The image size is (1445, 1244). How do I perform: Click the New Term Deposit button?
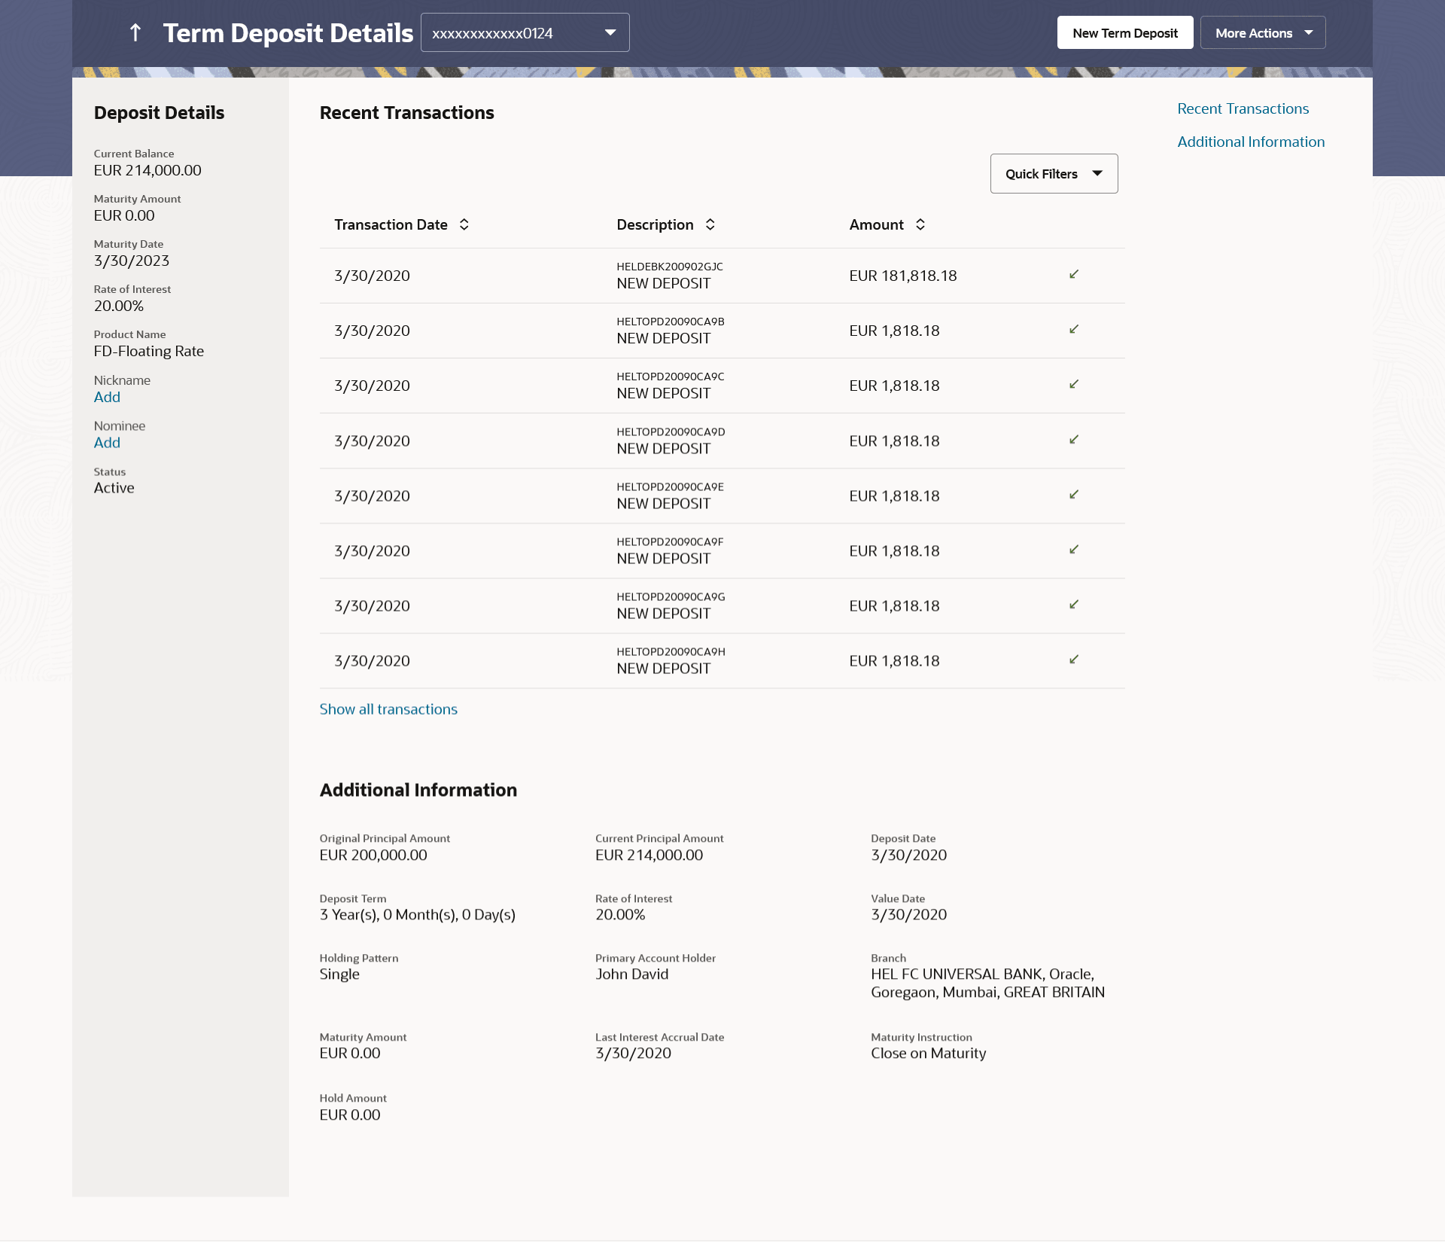[x=1124, y=32]
